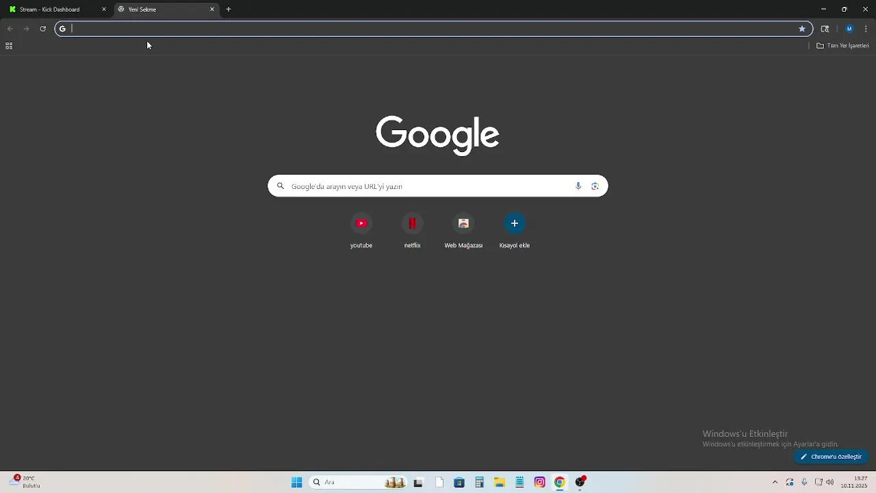This screenshot has height=493, width=876.
Task: Open Task View from the taskbar
Action: (x=418, y=483)
